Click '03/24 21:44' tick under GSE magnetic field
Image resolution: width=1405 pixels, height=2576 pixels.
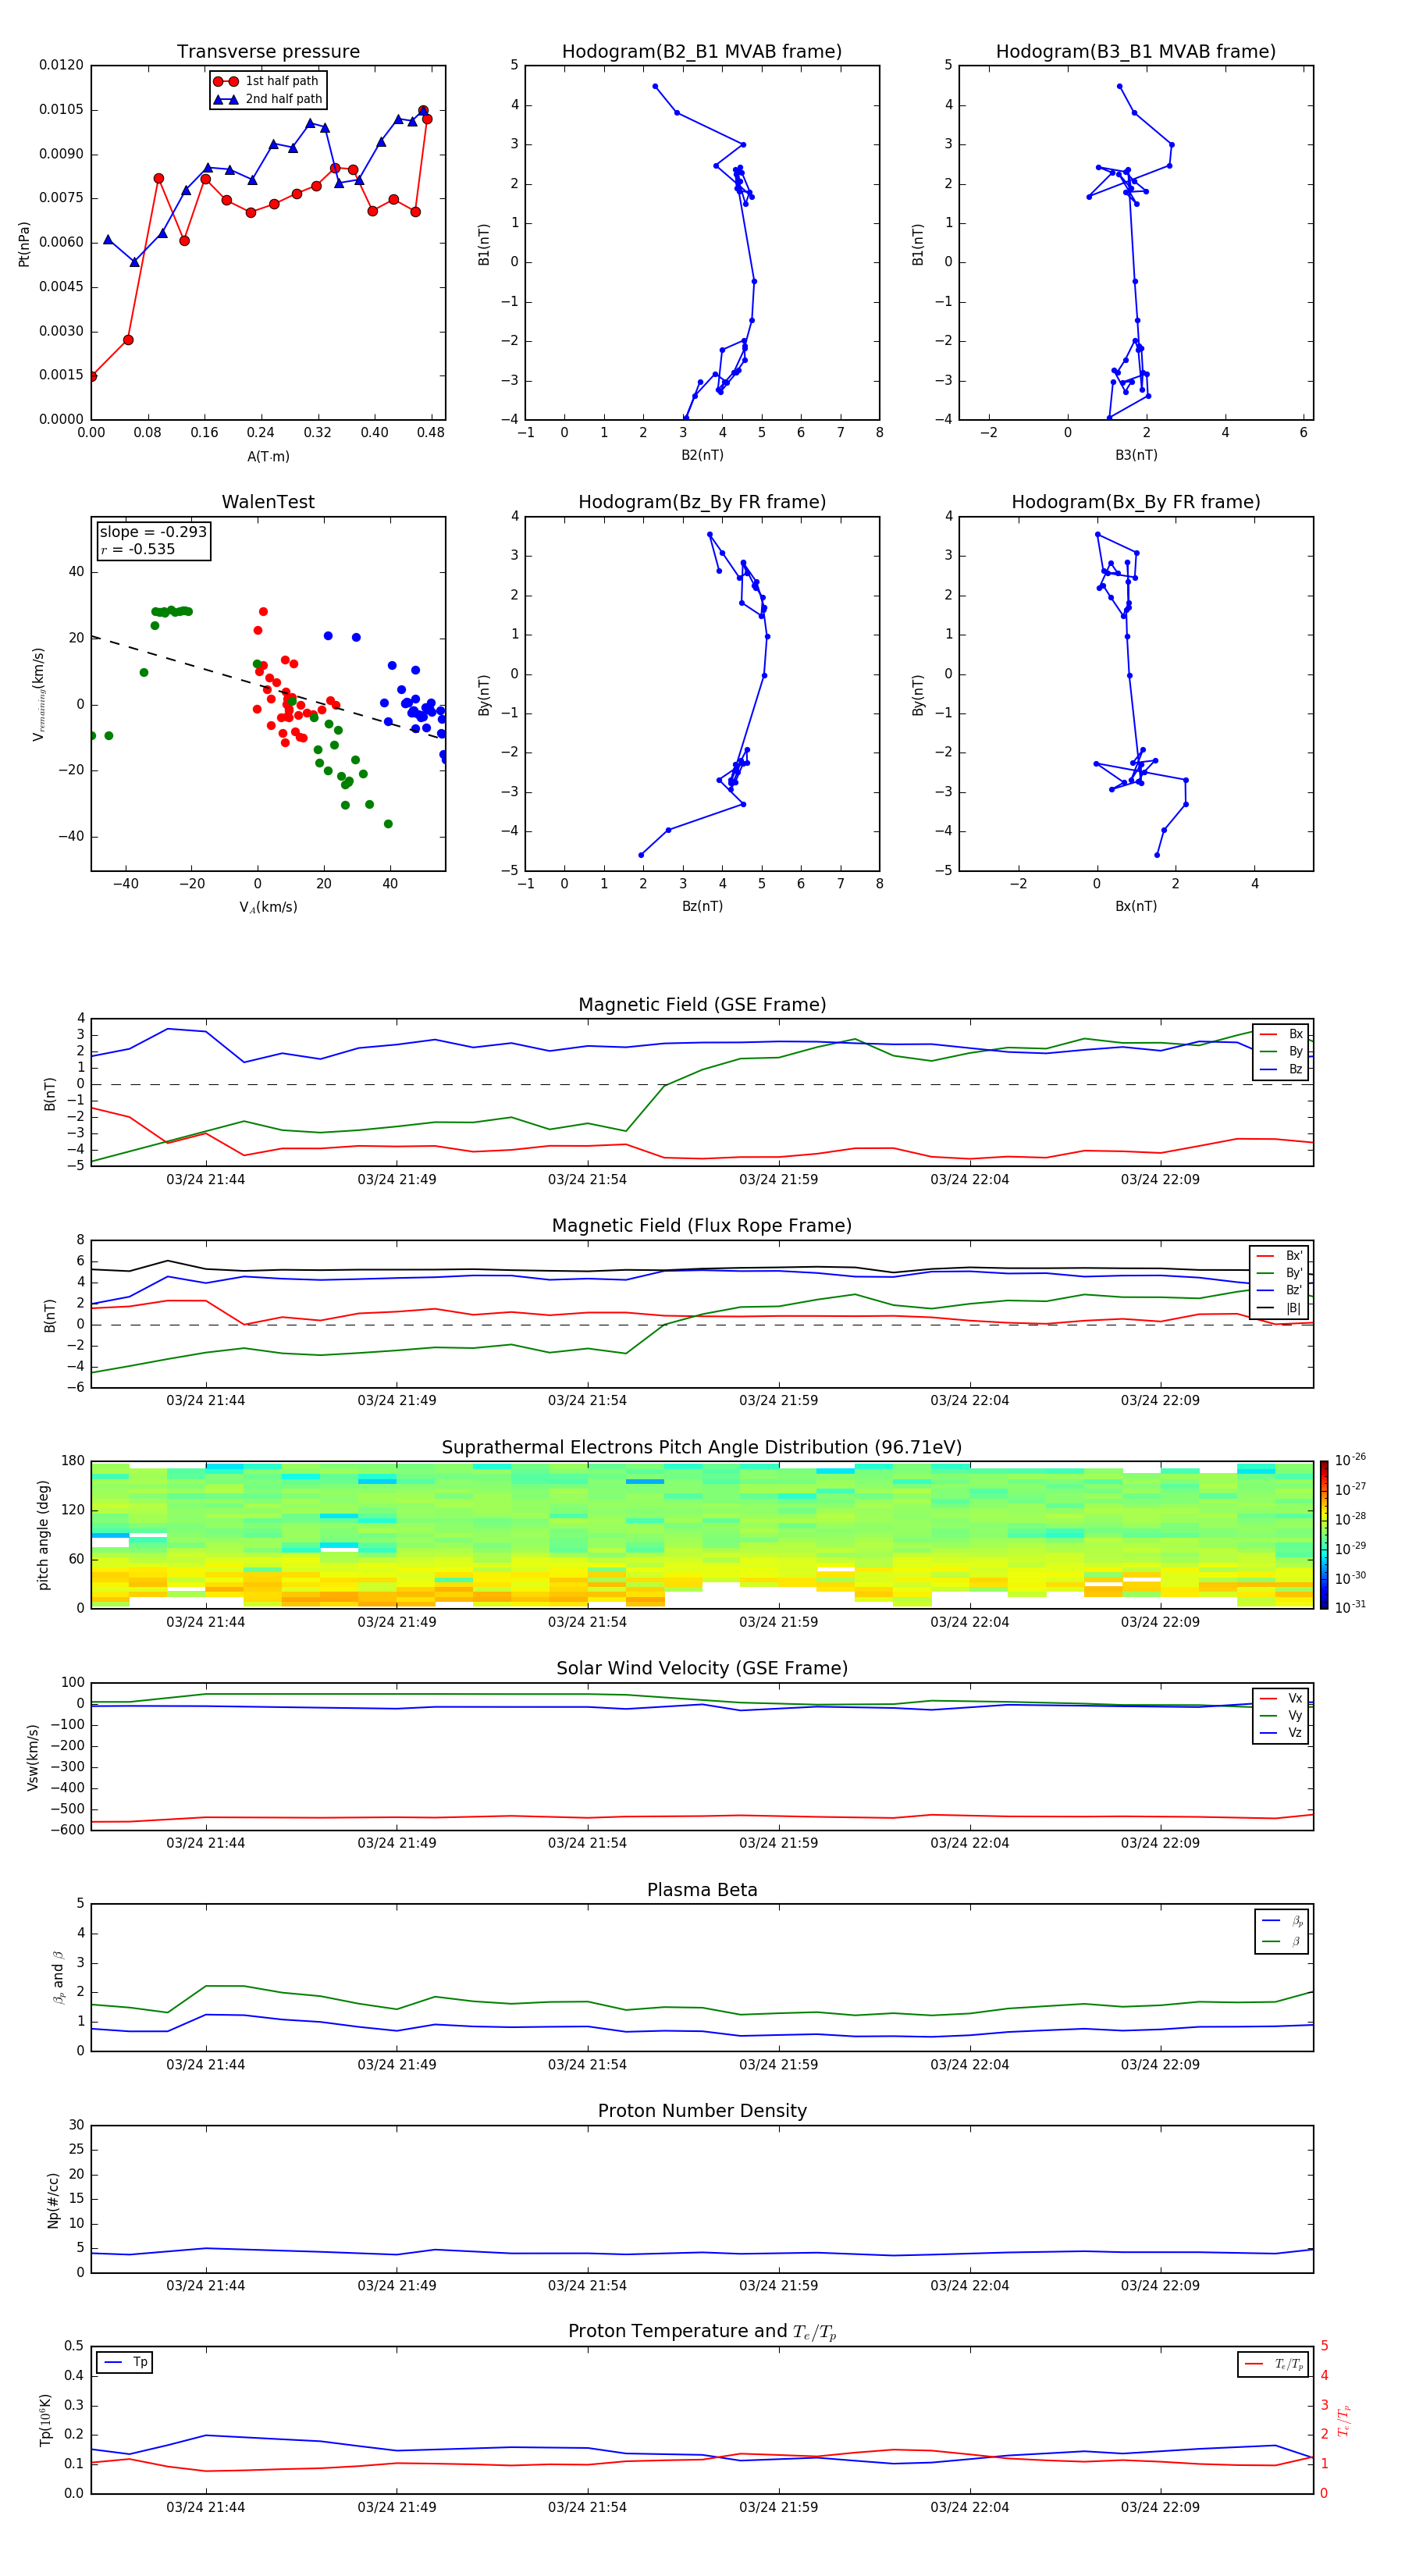[x=205, y=1180]
